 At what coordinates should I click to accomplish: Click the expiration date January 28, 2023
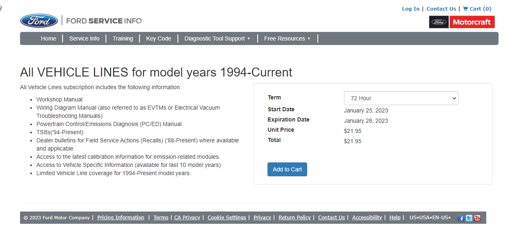(x=366, y=121)
